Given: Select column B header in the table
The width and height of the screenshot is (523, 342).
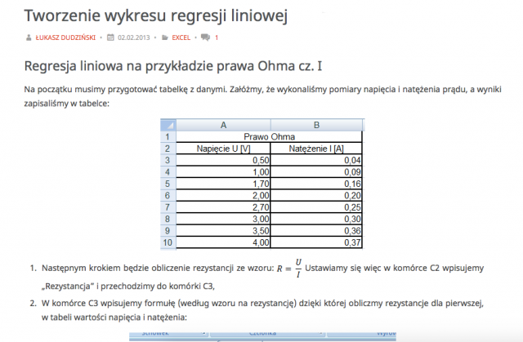Looking at the screenshot, I should tap(316, 125).
